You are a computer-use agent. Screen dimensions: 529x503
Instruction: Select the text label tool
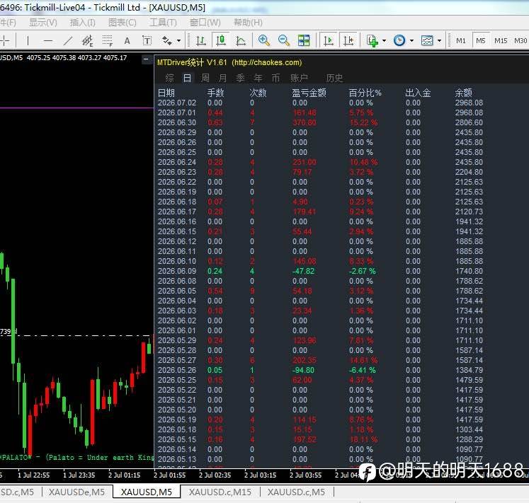coord(147,41)
